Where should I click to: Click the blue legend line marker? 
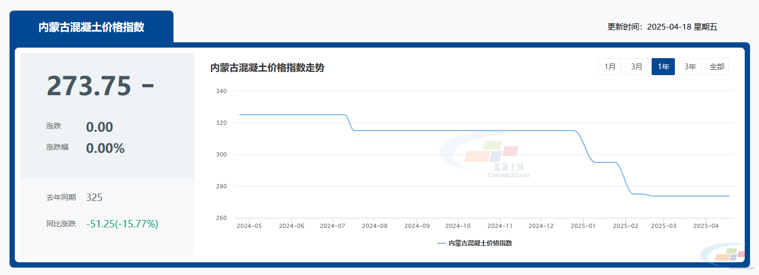tap(441, 243)
